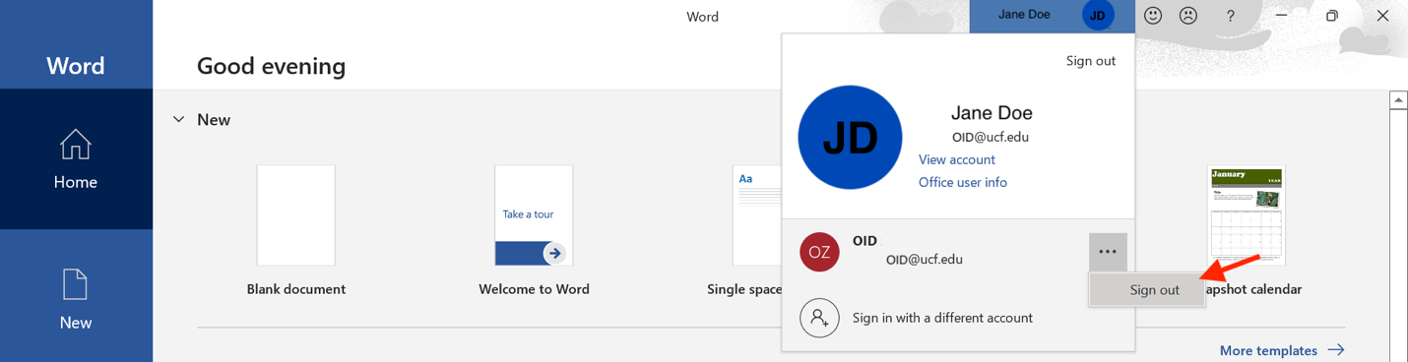Click the scrollbar up arrow
Viewport: 1408px width, 362px height.
coord(1397,99)
